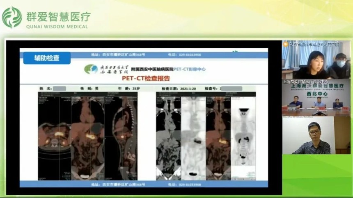The width and height of the screenshot is (353, 198).
Task: Select the top participant video with woman
Action: [316, 60]
